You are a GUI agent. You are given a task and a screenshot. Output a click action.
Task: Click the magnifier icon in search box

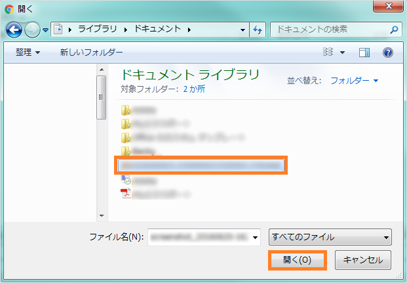(394, 30)
